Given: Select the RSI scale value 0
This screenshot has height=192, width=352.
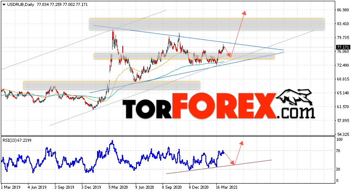Looking at the screenshot, I should coord(338,181).
